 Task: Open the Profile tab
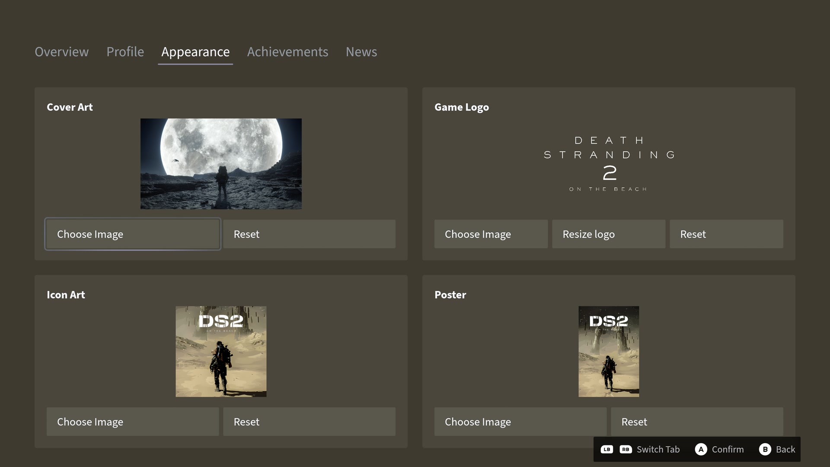(x=125, y=52)
